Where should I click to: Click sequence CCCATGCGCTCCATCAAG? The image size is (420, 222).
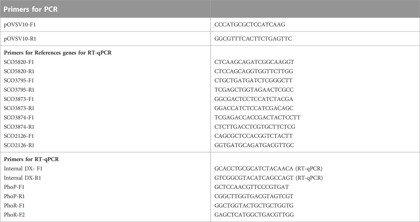(250, 25)
